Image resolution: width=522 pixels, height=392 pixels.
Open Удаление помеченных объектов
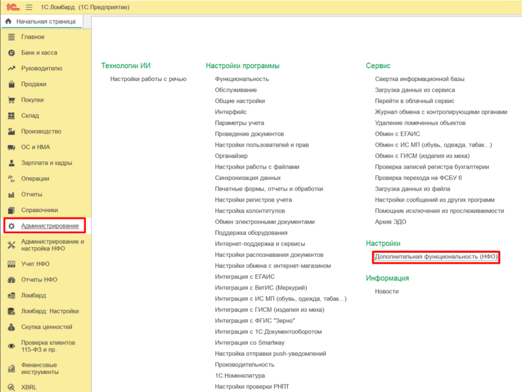pyautogui.click(x=420, y=123)
